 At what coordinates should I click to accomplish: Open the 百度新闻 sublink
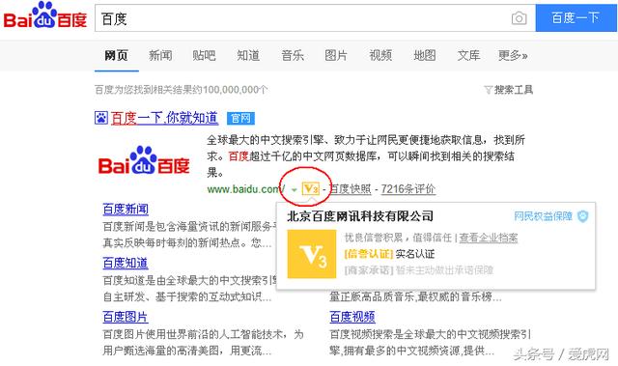pyautogui.click(x=126, y=210)
